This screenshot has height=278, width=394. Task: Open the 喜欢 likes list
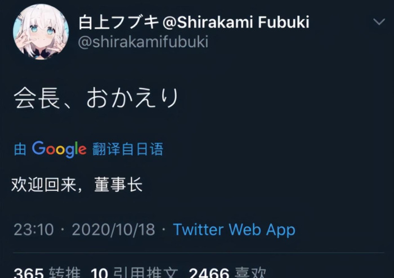250,273
